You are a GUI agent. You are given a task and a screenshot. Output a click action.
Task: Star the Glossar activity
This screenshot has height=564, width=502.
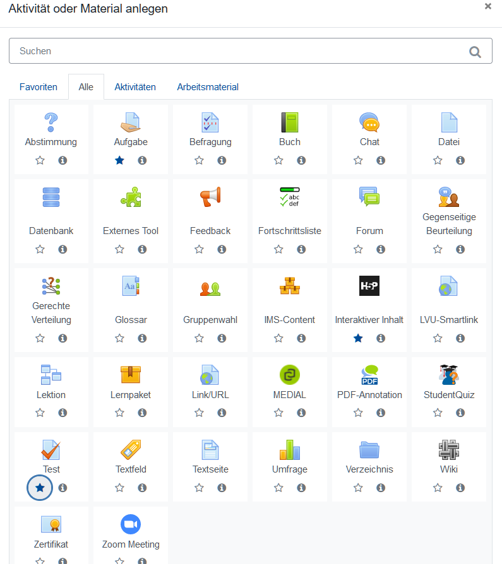pyautogui.click(x=119, y=338)
